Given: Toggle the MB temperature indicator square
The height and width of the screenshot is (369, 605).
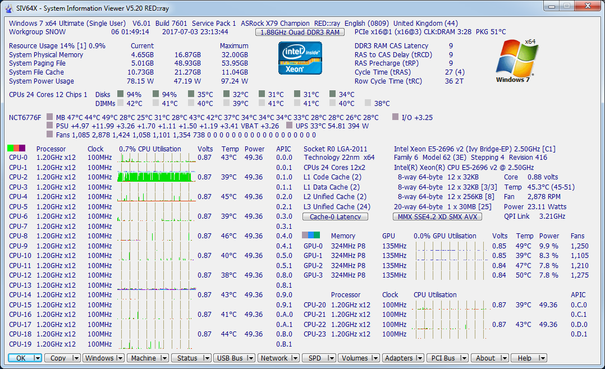Looking at the screenshot, I should pyautogui.click(x=50, y=116).
